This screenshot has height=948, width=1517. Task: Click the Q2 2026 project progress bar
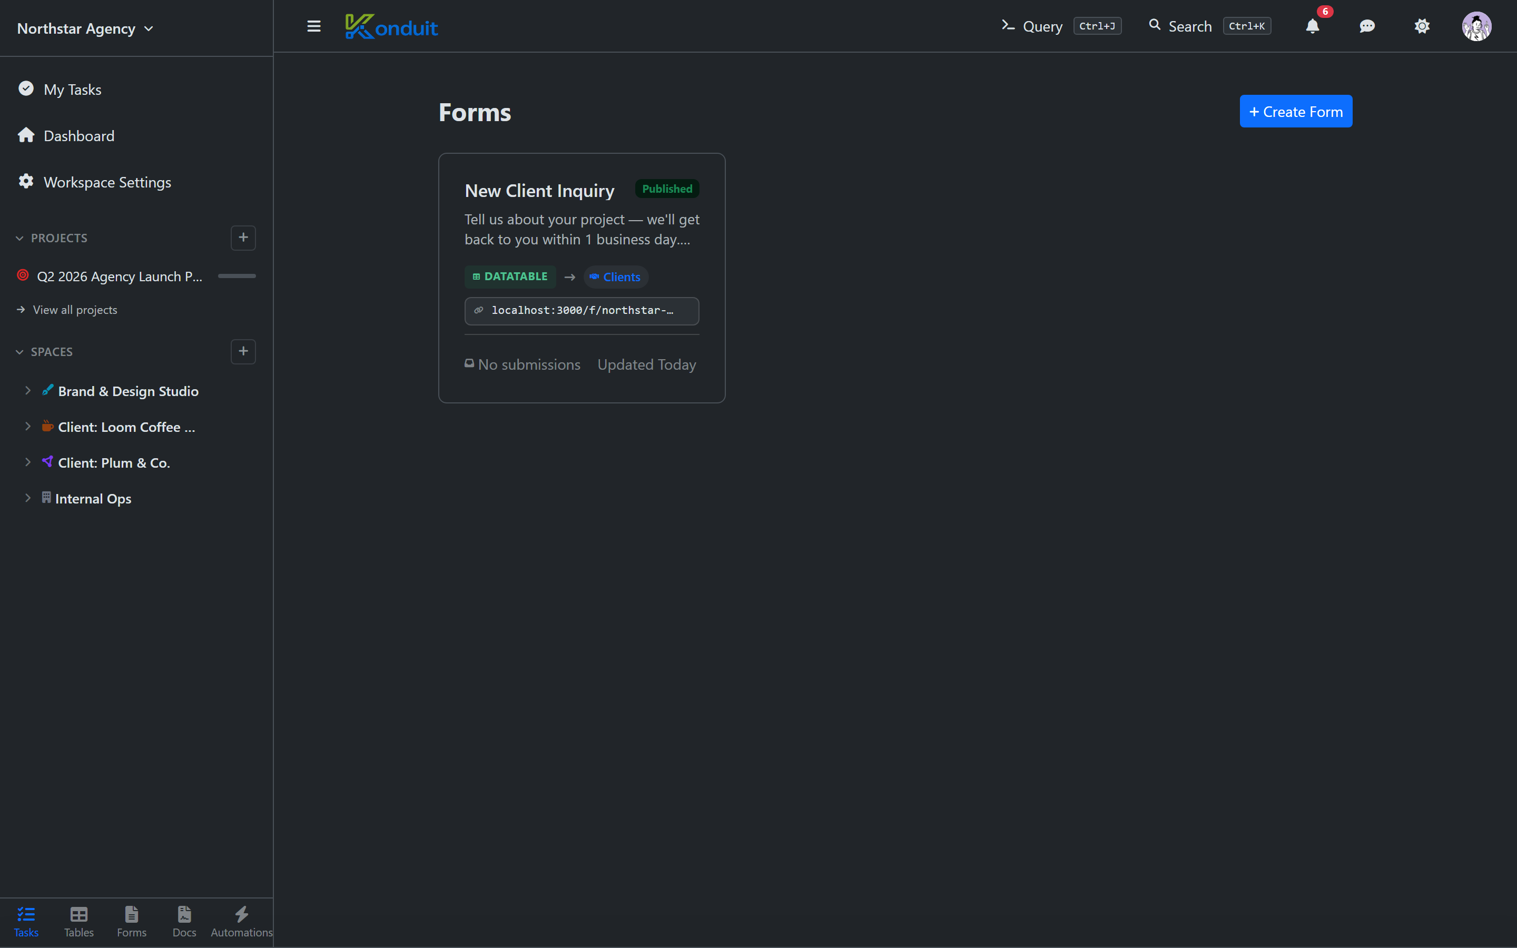[x=237, y=276]
